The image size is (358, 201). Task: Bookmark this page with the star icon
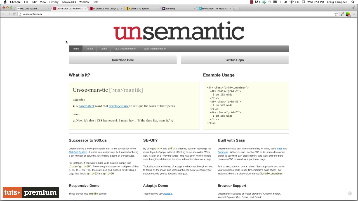tap(336, 14)
